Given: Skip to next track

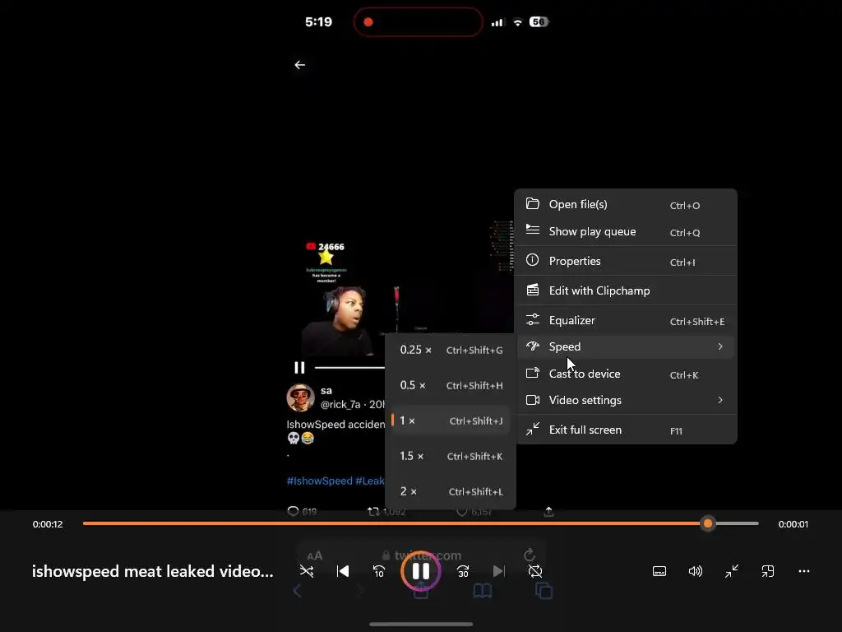Looking at the screenshot, I should tap(499, 571).
